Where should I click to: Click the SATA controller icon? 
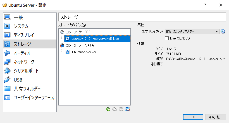click(62, 45)
